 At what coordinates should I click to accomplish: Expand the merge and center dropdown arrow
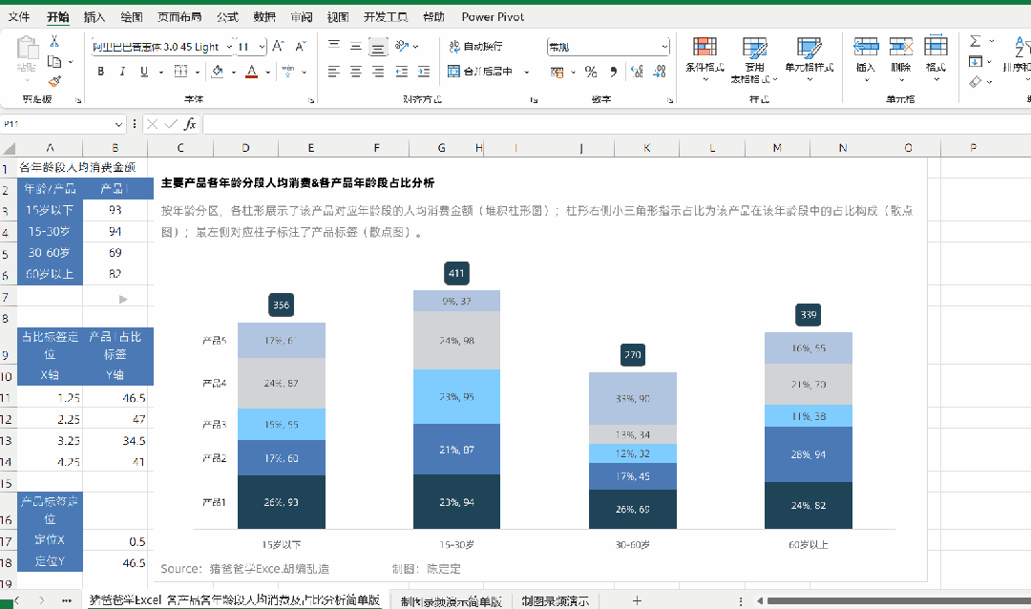[x=527, y=72]
